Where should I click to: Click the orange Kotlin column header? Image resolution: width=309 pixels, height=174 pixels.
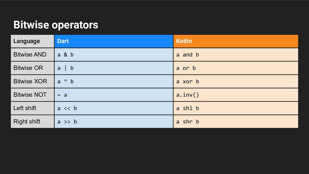pyautogui.click(x=235, y=41)
